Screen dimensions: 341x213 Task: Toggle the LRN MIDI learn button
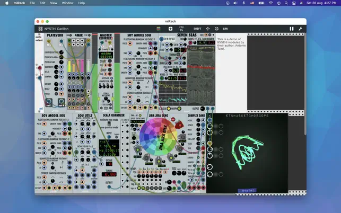click(225, 29)
